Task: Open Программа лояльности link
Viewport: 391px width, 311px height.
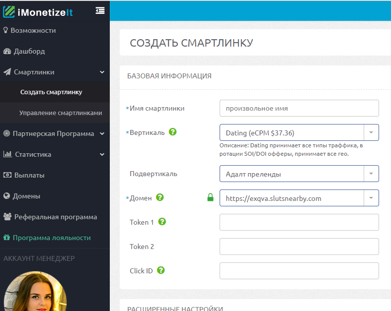Action: coord(52,238)
